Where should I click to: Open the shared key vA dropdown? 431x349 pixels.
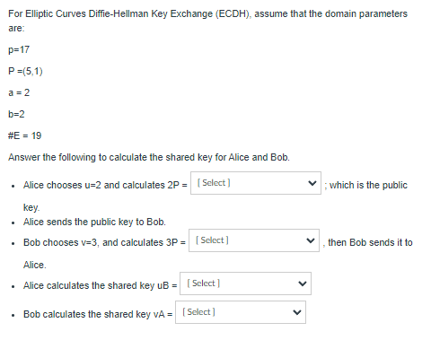(241, 312)
